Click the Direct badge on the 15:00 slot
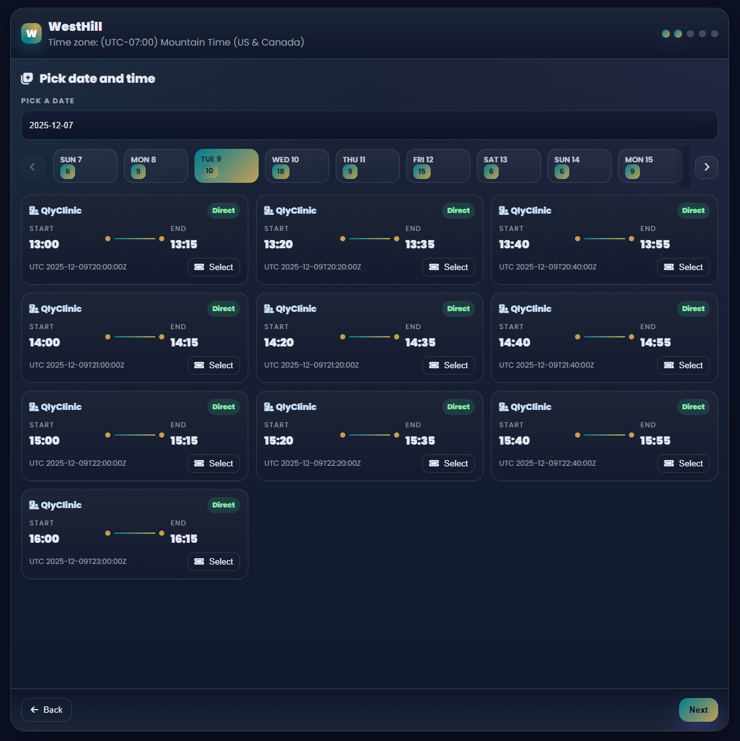Screen dimensions: 740x741 [223, 407]
